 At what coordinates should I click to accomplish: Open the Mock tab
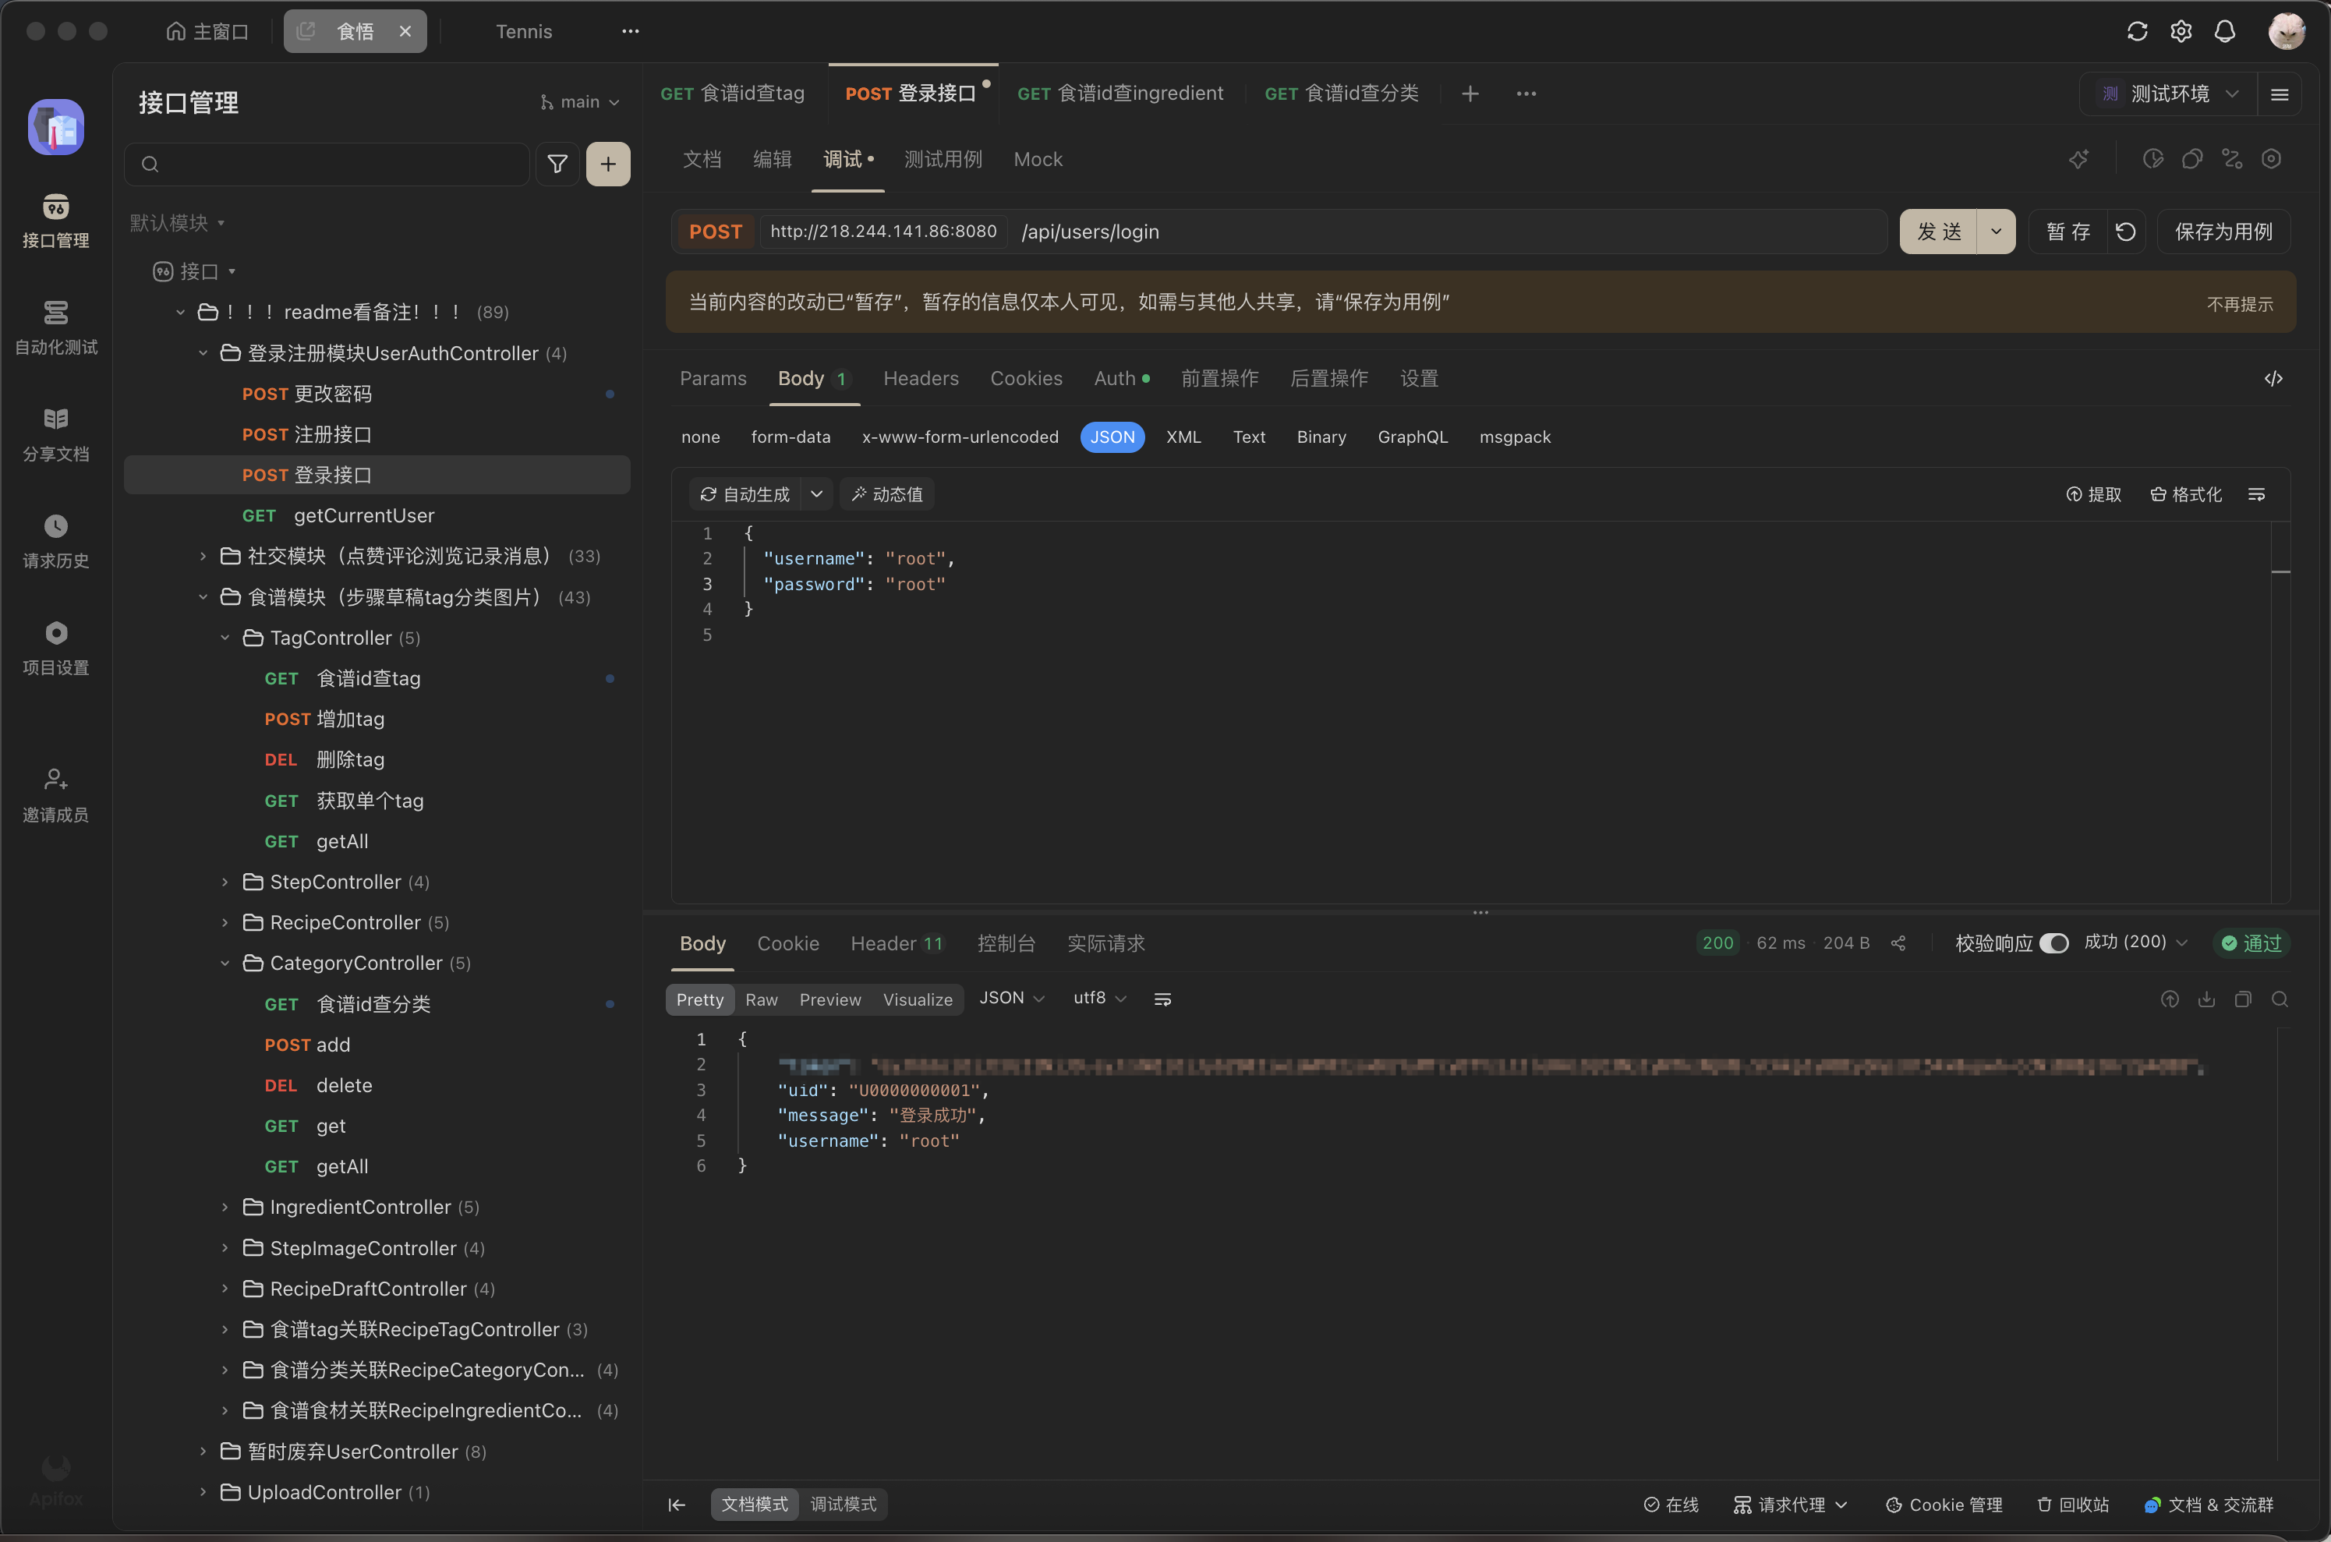tap(1037, 159)
